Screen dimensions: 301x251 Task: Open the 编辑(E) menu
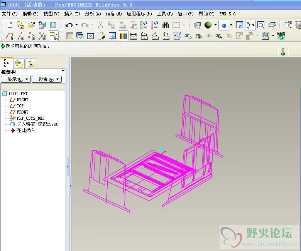[30, 14]
